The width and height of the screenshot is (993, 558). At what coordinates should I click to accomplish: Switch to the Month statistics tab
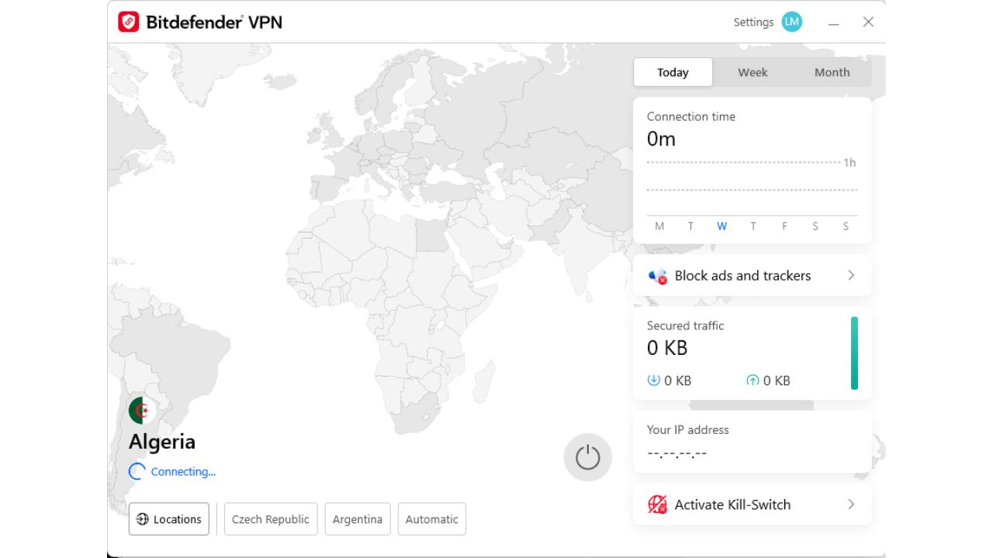(x=832, y=72)
